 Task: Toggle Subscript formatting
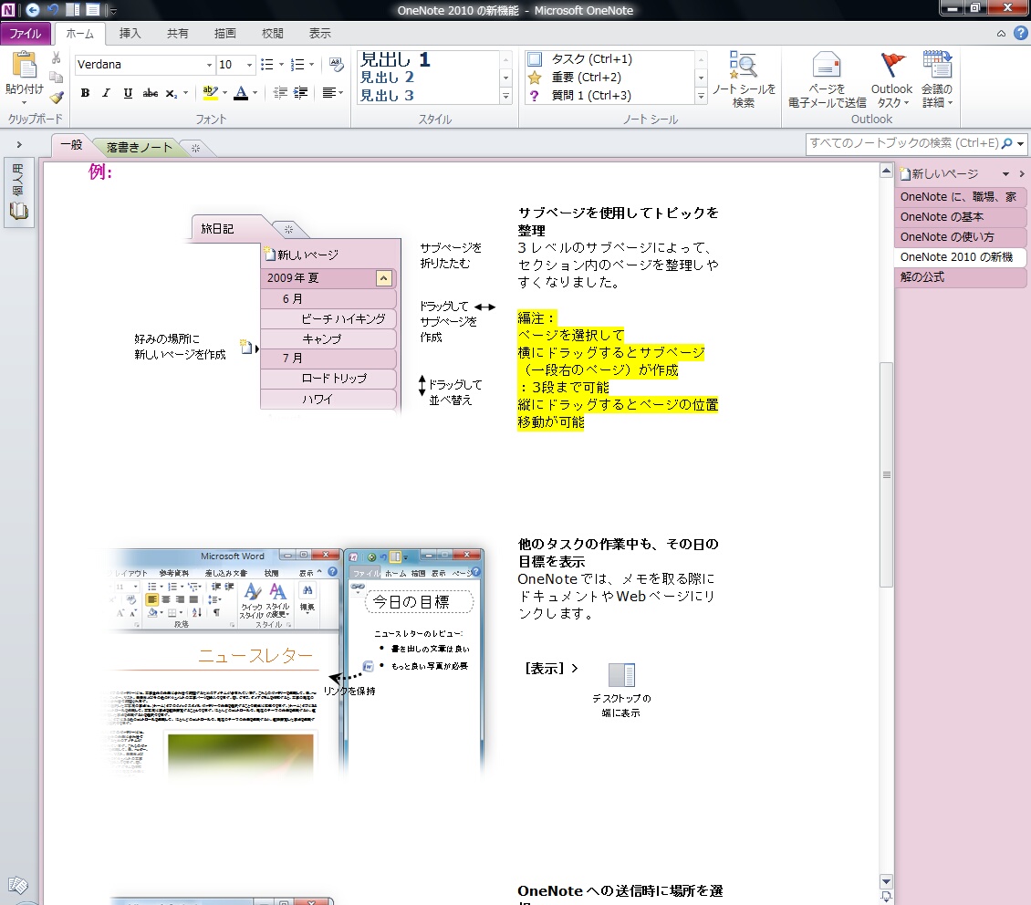point(171,93)
